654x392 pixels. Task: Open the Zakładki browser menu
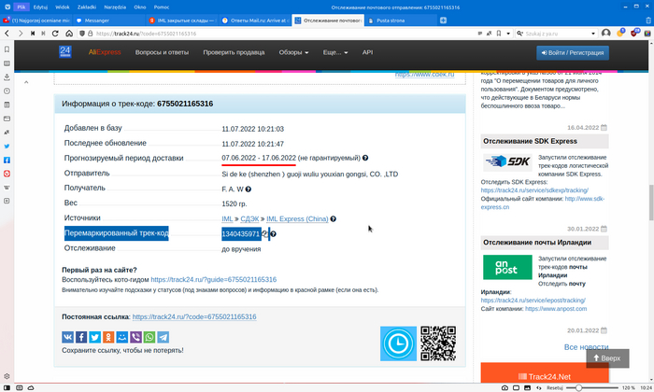point(88,6)
